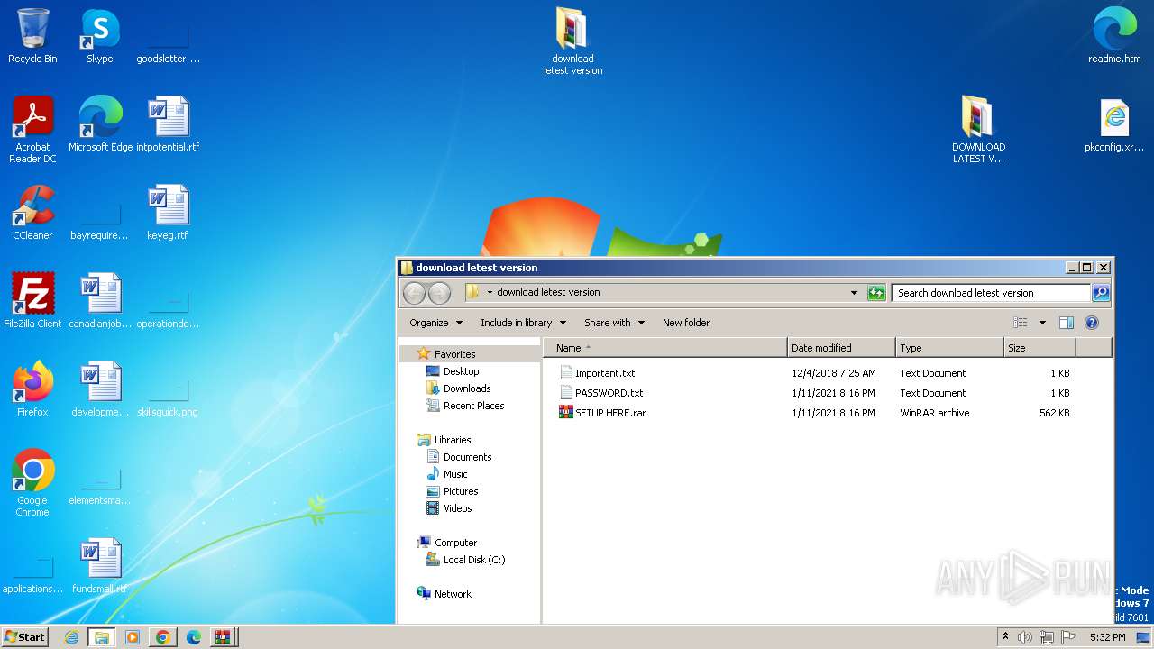Show the preview pane
Viewport: 1154px width, 649px height.
tap(1066, 323)
